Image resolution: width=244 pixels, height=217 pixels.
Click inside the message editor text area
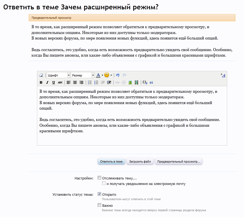point(132,116)
